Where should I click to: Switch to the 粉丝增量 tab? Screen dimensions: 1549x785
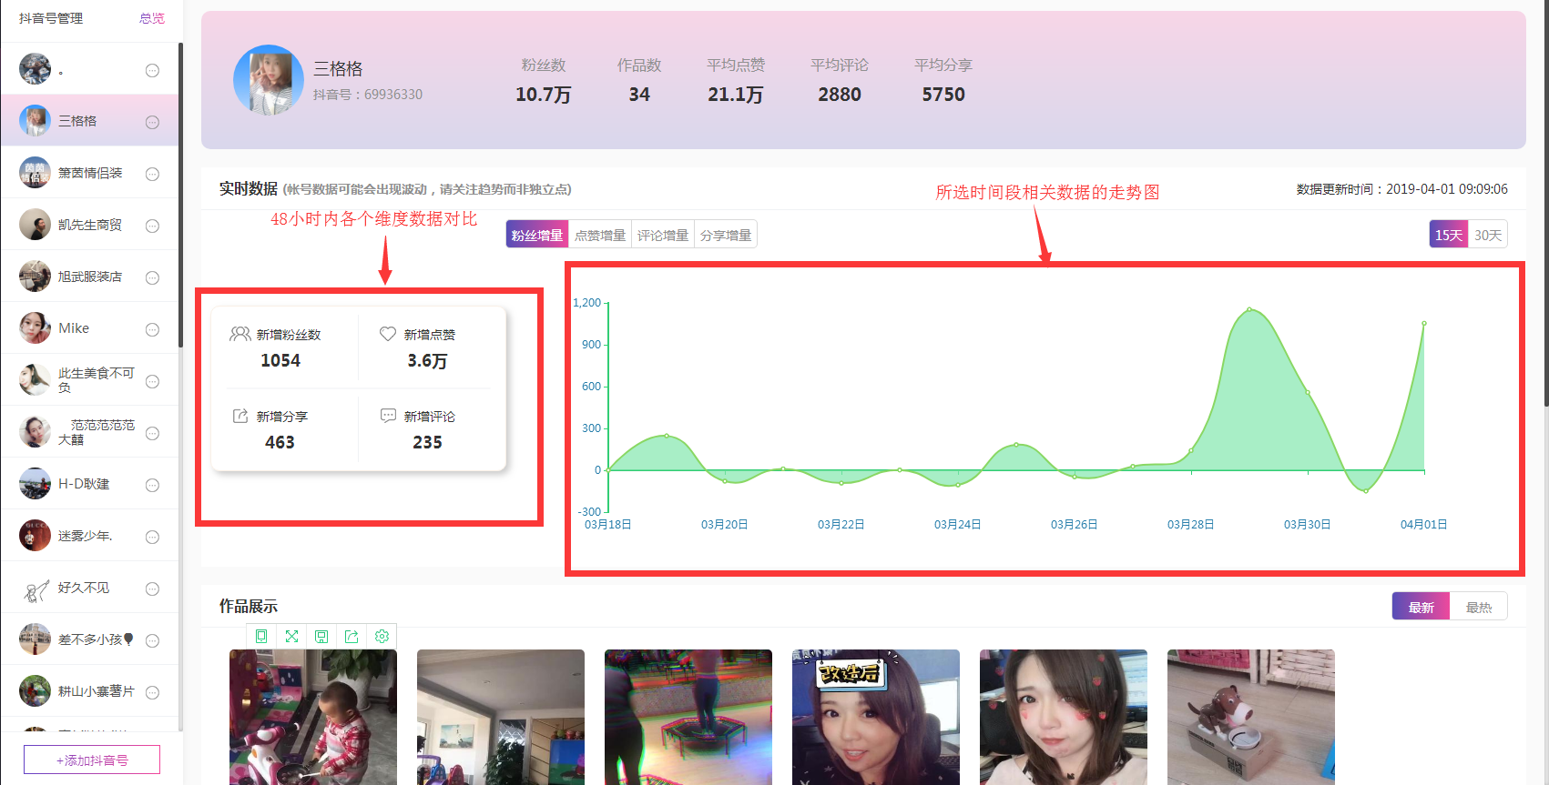537,235
